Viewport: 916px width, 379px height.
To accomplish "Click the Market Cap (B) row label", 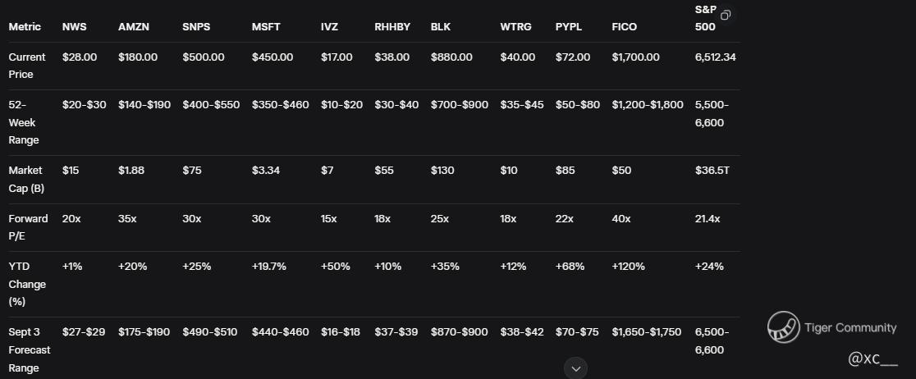I will coord(25,180).
